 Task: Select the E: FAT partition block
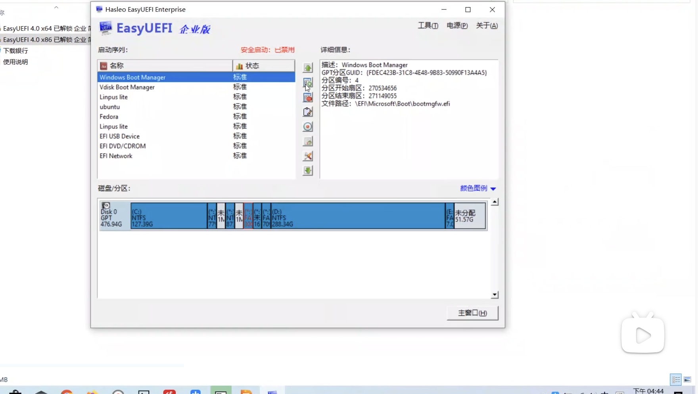click(x=450, y=216)
